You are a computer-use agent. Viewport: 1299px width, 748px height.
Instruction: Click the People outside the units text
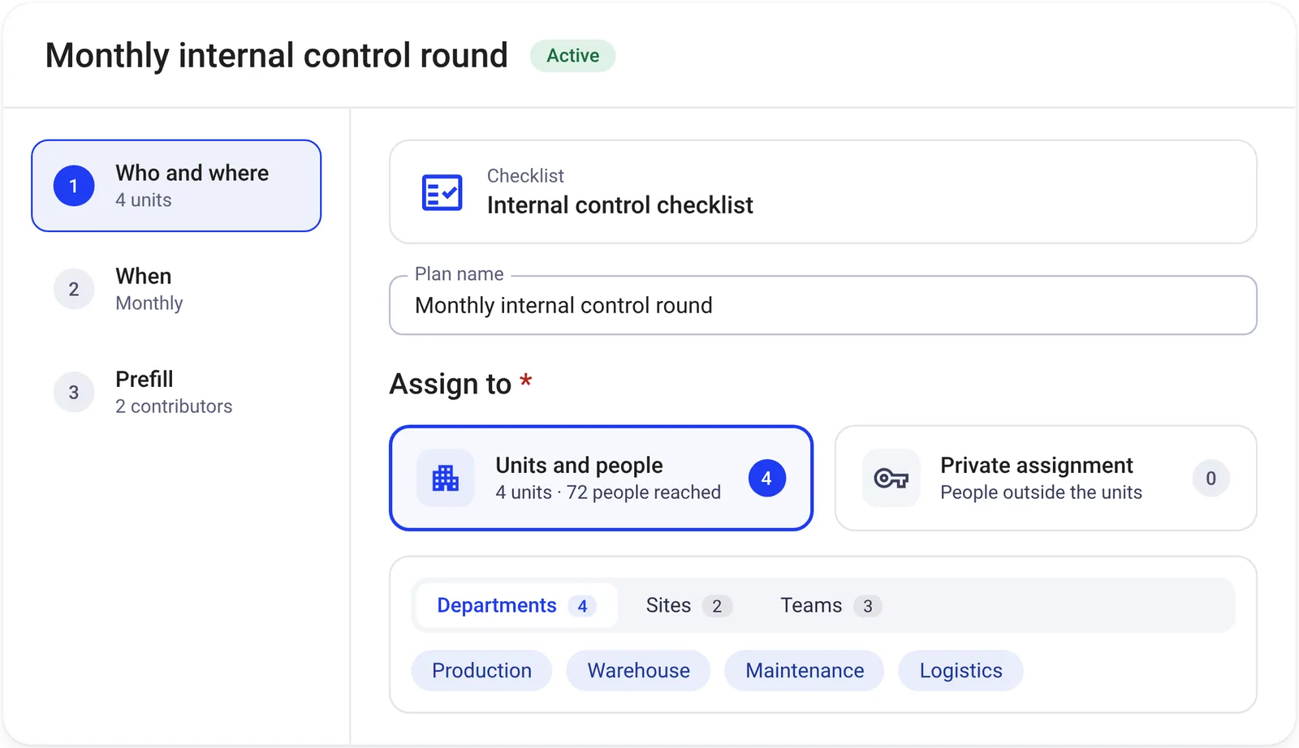[x=1041, y=492]
